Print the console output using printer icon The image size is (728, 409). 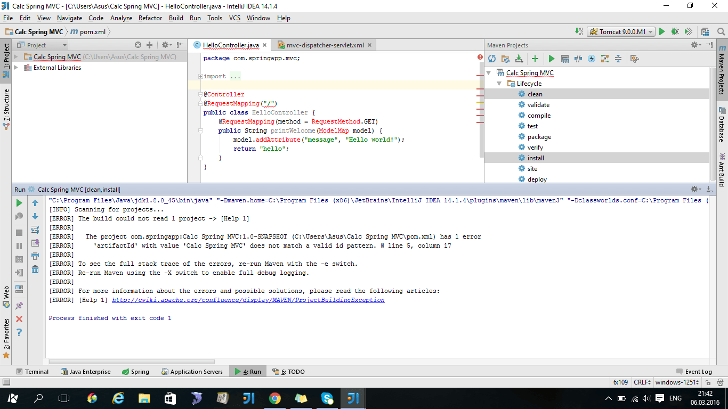coord(35,256)
